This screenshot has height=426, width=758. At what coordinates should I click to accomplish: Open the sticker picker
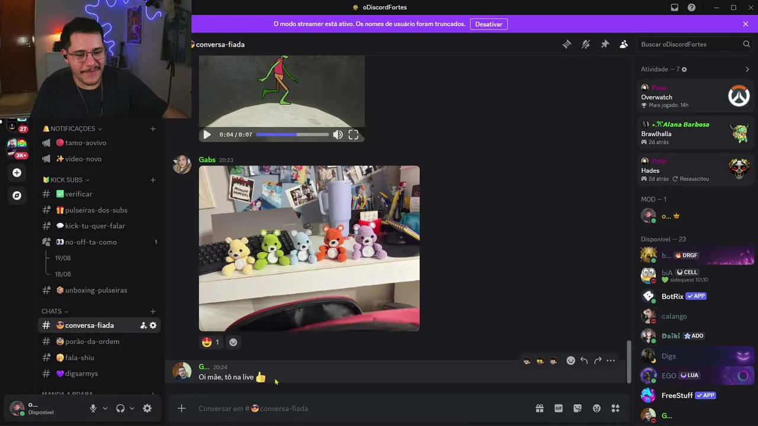(577, 408)
